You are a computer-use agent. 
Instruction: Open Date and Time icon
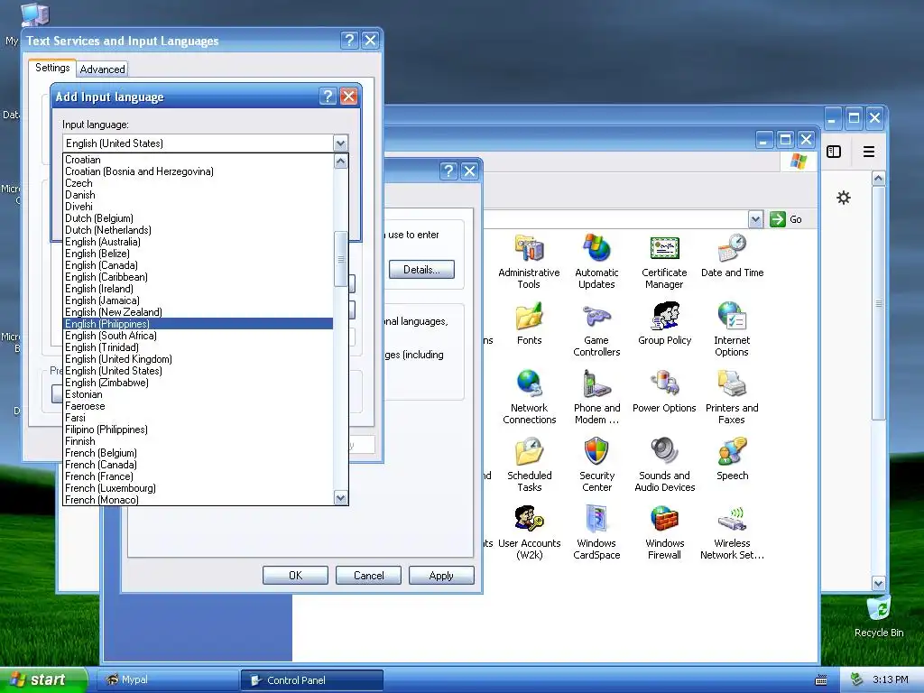[x=732, y=256]
